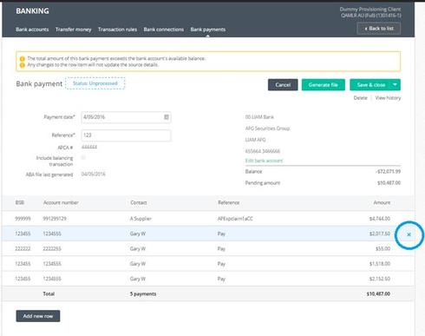Click ABA file last generated date 04/05/2016
The image size is (425, 336).
point(93,174)
